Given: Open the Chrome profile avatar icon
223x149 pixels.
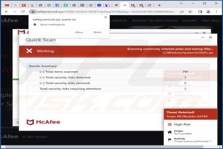Looking at the screenshot, I should click(x=208, y=11).
